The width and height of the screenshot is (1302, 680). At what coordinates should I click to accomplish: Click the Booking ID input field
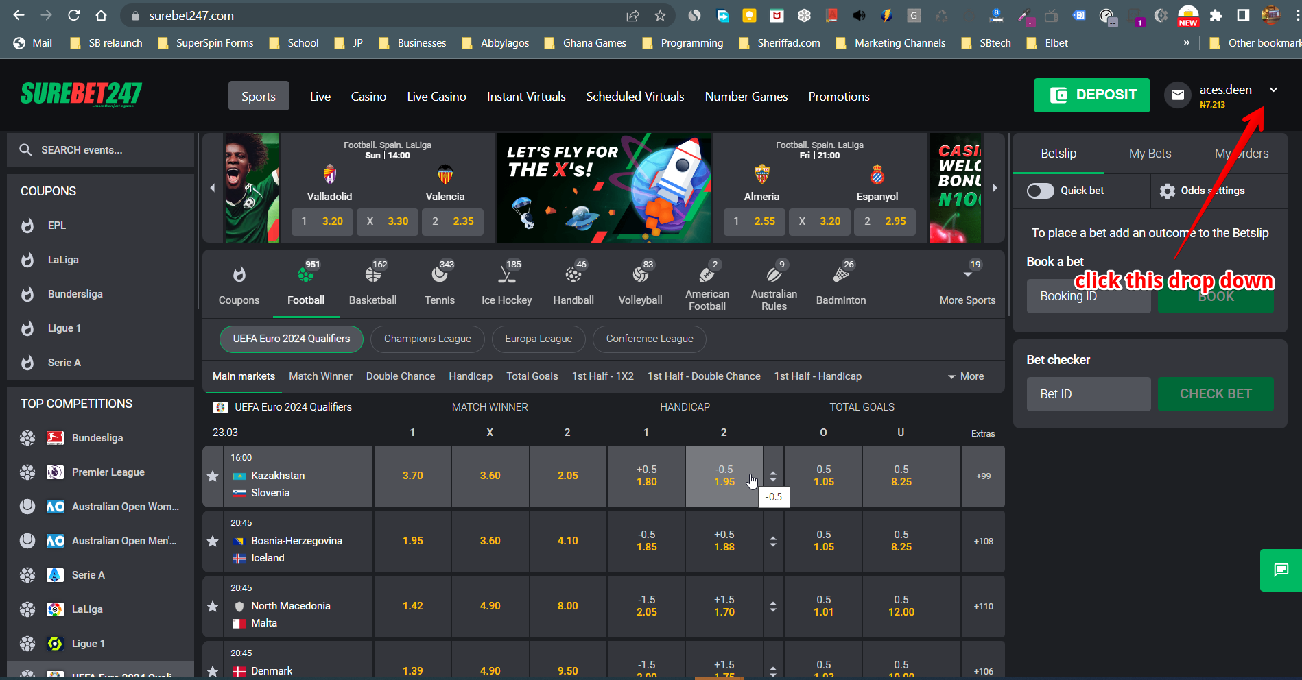click(1089, 296)
